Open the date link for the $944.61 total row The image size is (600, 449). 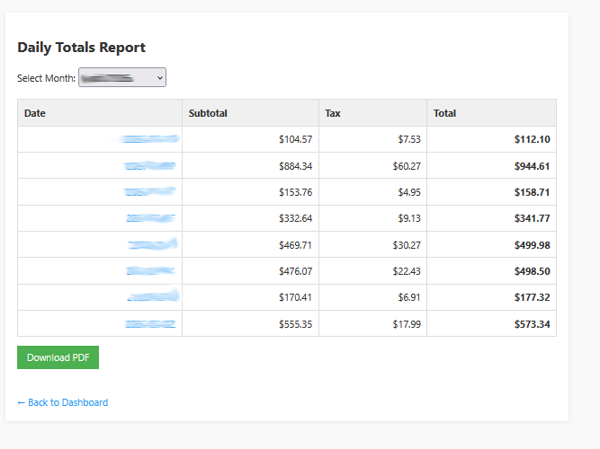point(150,166)
